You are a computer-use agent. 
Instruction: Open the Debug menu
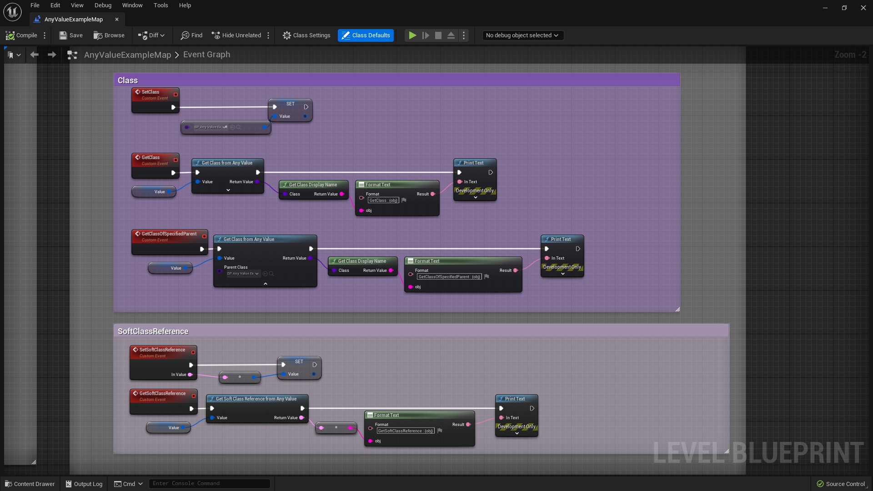tap(103, 5)
